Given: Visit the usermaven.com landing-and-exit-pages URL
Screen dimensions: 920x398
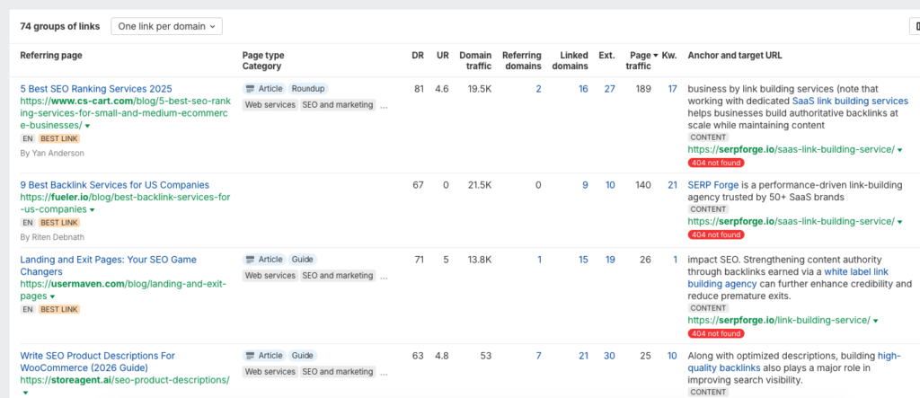Looking at the screenshot, I should (122, 290).
